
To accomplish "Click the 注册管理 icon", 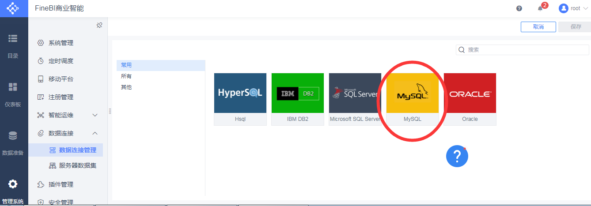I will pyautogui.click(x=41, y=97).
